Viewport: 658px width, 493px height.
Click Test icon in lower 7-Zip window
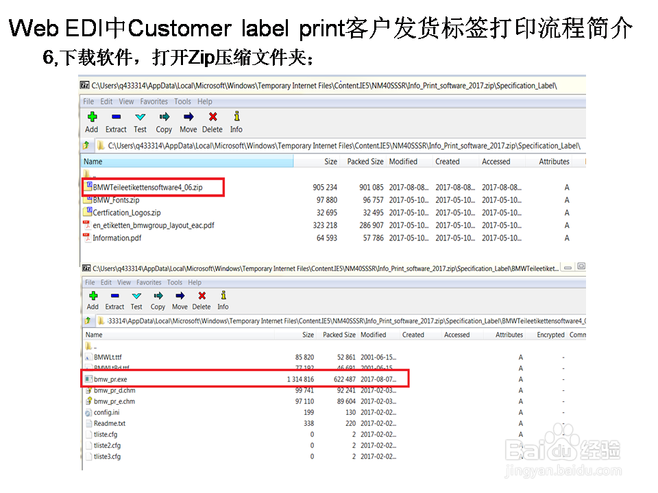pos(136,296)
